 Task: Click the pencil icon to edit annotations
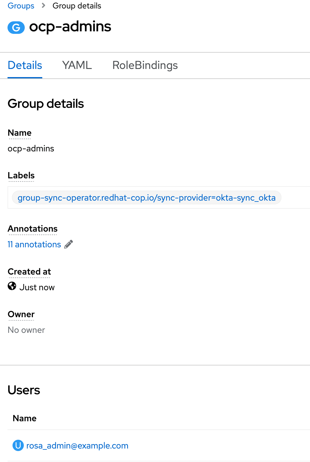click(x=68, y=244)
